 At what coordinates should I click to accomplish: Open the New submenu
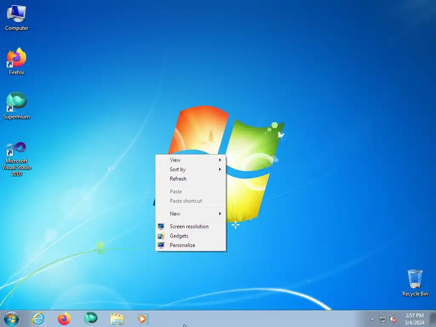click(x=190, y=214)
